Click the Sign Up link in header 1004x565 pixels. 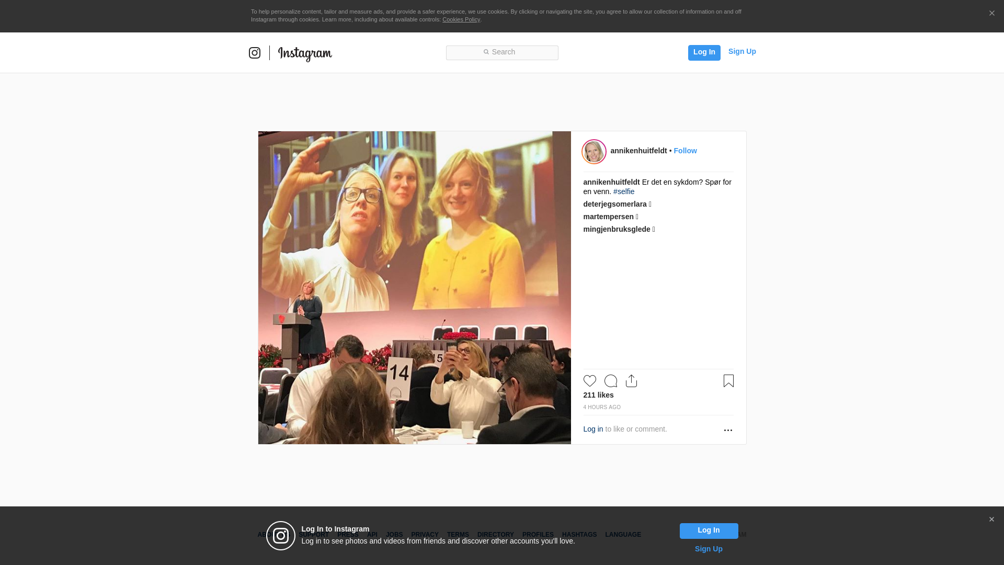pos(741,51)
